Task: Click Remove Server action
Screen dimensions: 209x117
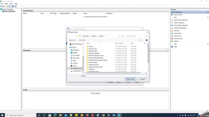Action: coord(178,39)
